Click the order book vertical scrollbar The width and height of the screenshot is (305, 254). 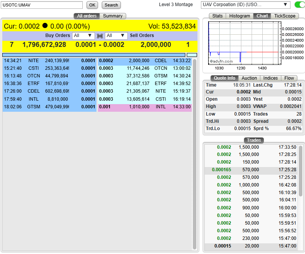194,154
